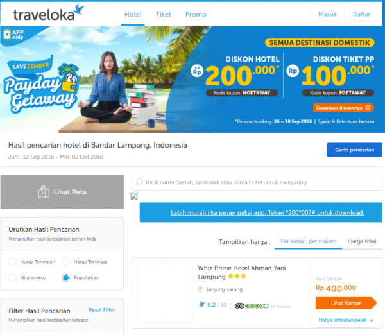Click the Lihat Kamar button
Image resolution: width=385 pixels, height=335 pixels.
coord(346,303)
